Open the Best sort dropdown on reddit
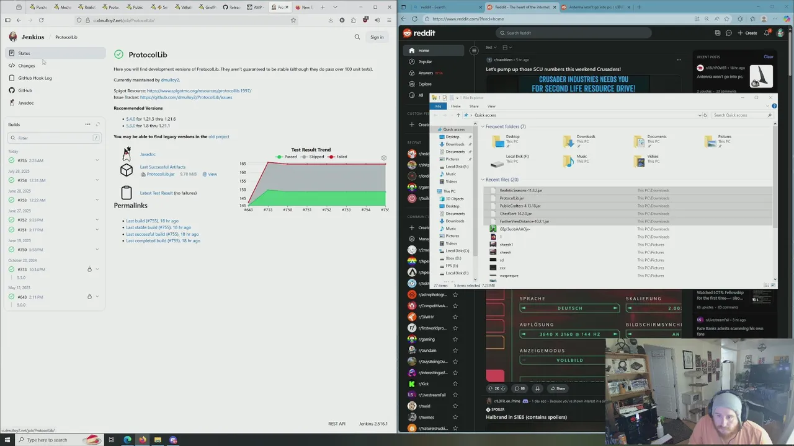This screenshot has width=794, height=446. click(x=491, y=48)
